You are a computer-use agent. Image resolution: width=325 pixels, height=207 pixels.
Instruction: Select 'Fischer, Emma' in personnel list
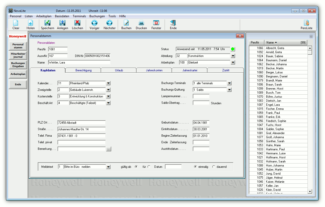coord(278,109)
